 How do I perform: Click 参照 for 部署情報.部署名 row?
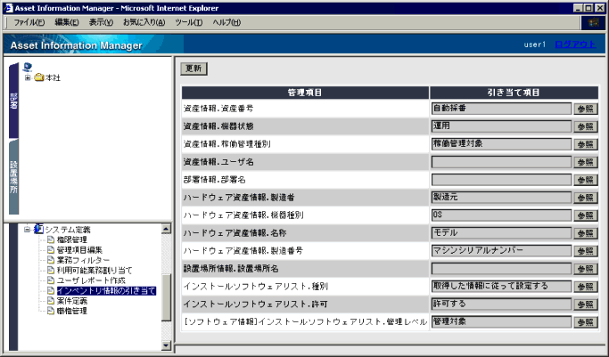[x=585, y=180]
